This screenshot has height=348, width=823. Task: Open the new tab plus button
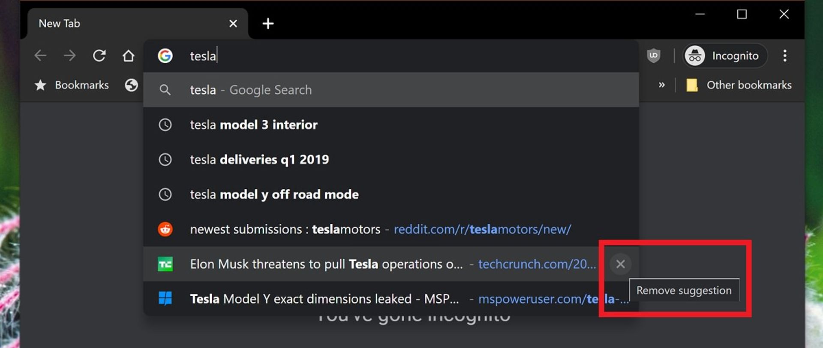268,24
